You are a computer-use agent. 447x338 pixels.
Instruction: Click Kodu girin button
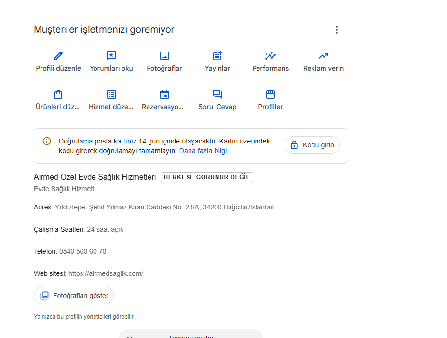coord(312,145)
